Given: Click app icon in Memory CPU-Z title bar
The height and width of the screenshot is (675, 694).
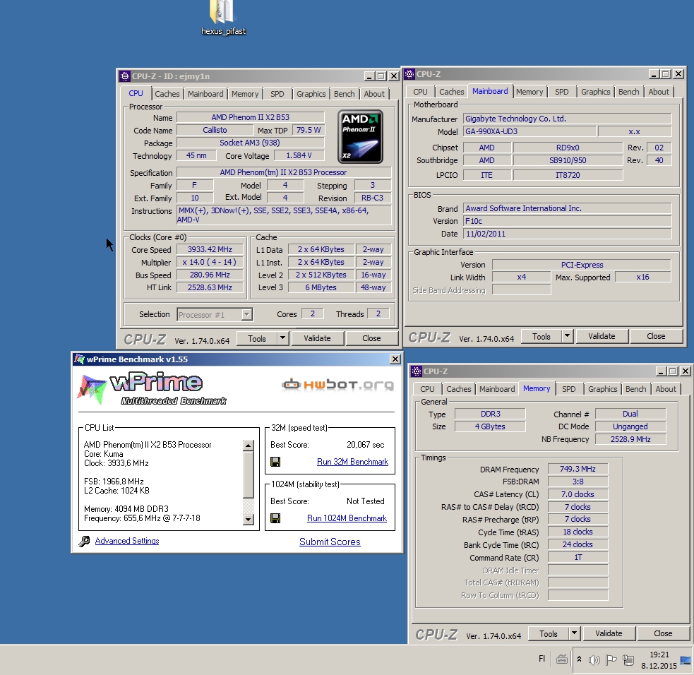Looking at the screenshot, I should click(417, 371).
